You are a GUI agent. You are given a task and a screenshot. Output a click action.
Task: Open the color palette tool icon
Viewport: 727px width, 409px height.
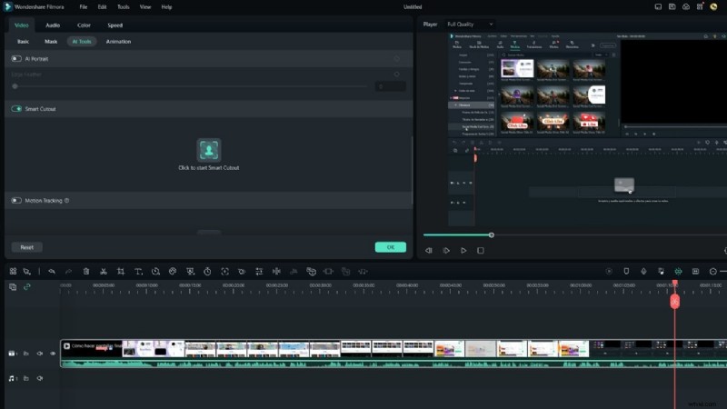[x=173, y=271]
